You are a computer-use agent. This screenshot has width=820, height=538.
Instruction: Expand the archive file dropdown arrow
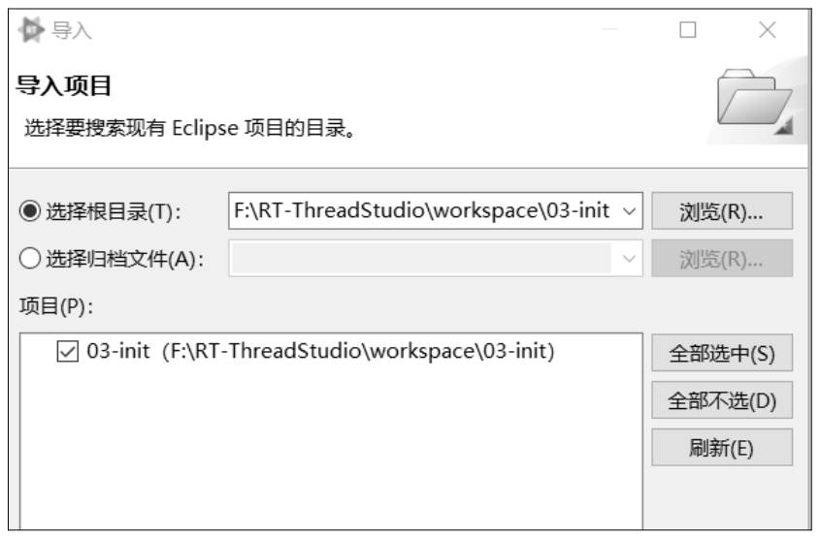[x=629, y=259]
